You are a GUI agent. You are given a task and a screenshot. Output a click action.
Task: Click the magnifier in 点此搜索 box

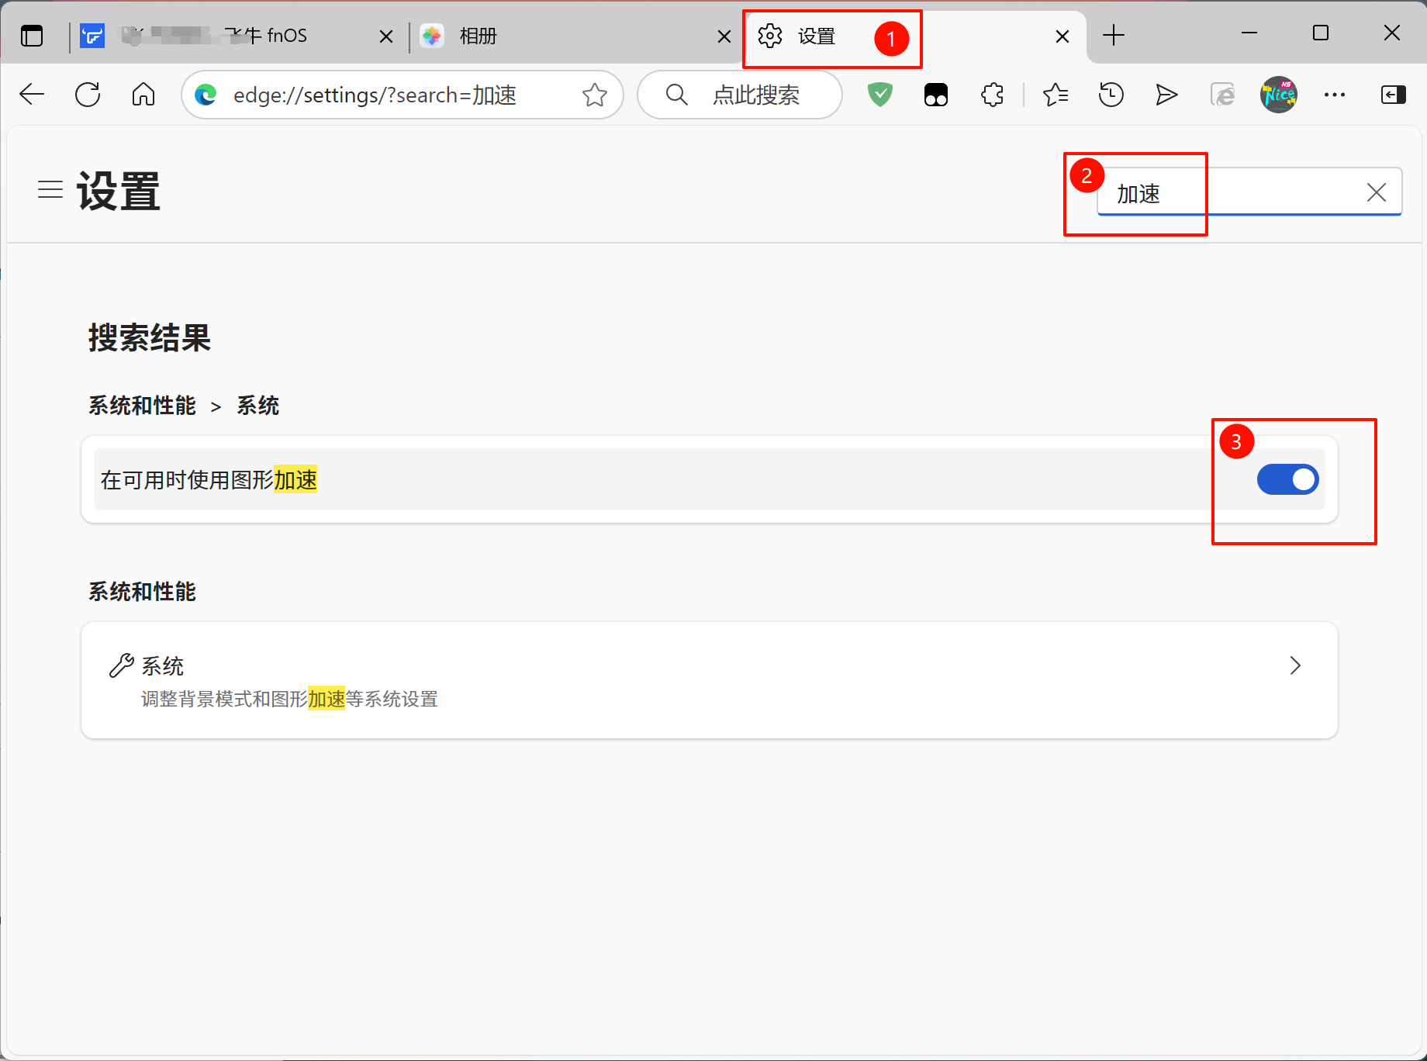click(677, 95)
